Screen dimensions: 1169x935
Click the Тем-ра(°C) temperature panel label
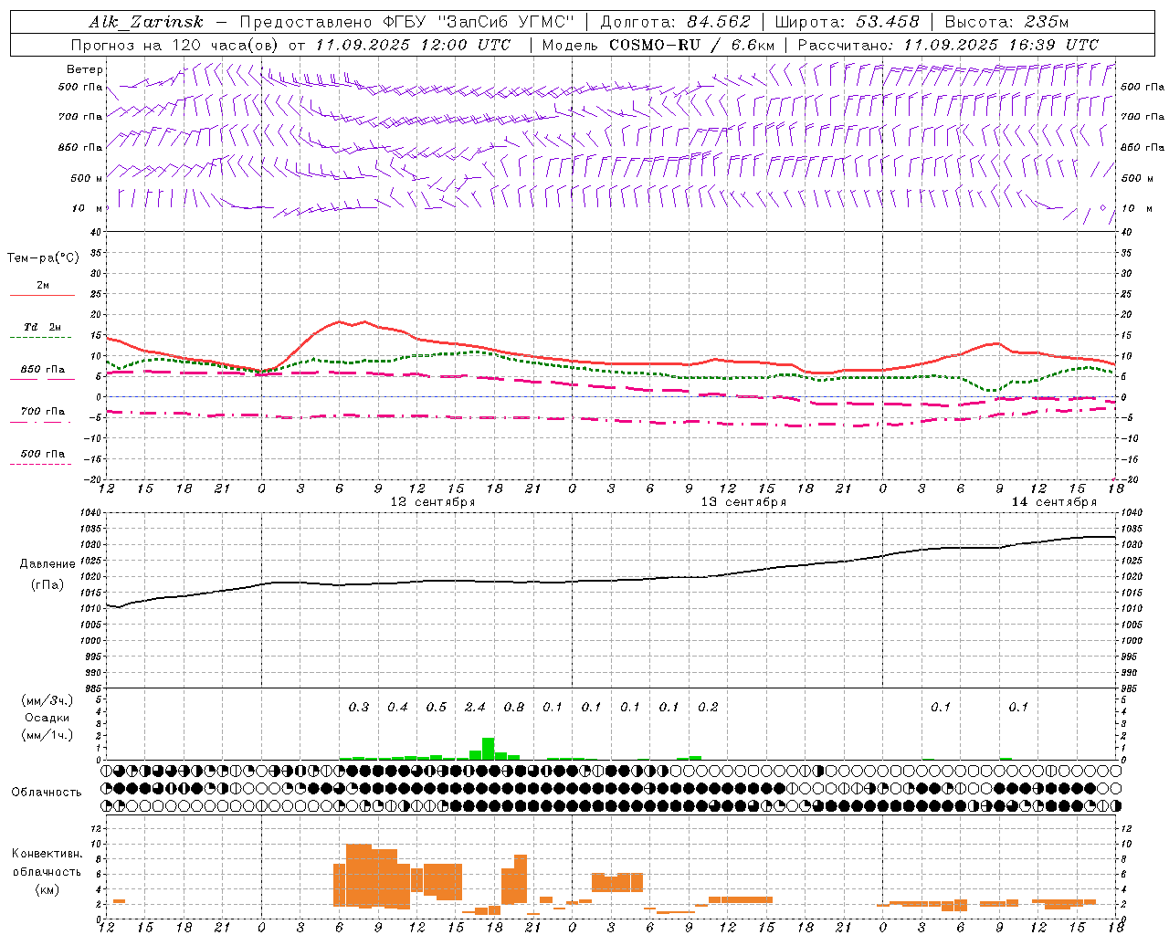(43, 258)
